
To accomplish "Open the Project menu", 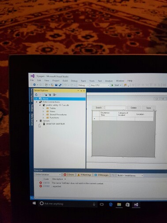I will pos(56,81).
